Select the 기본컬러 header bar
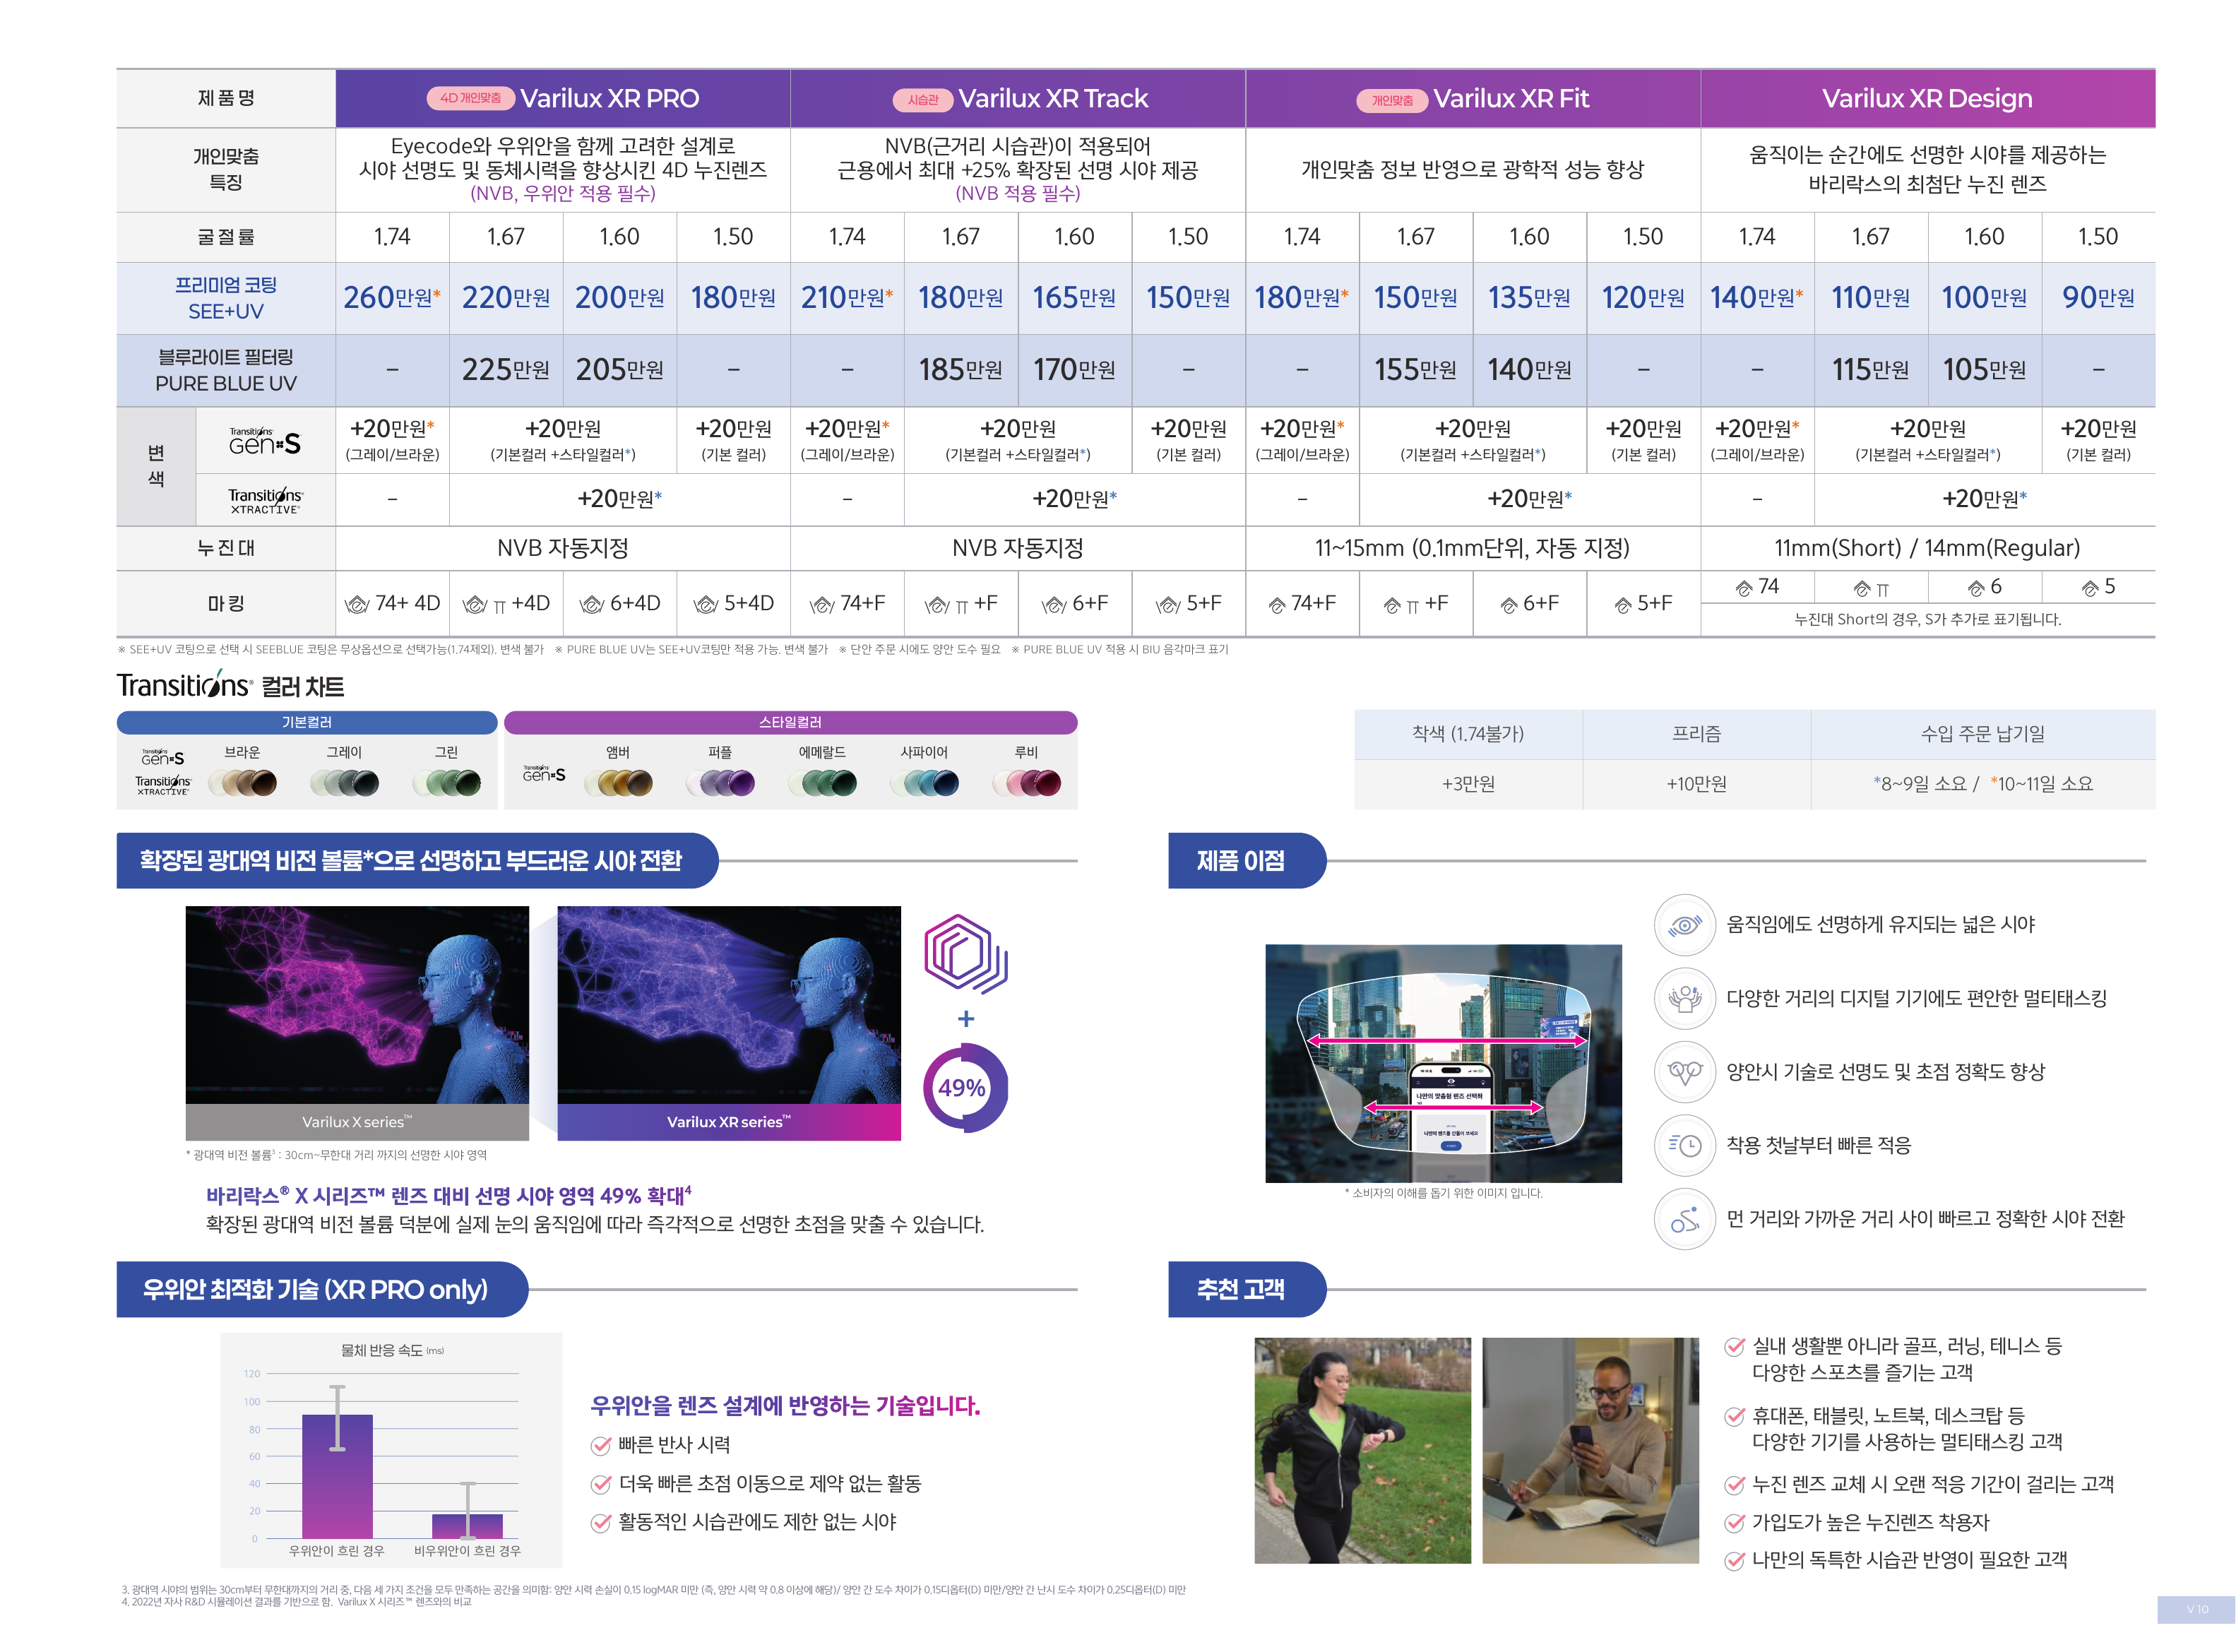This screenshot has width=2236, height=1652. [307, 722]
